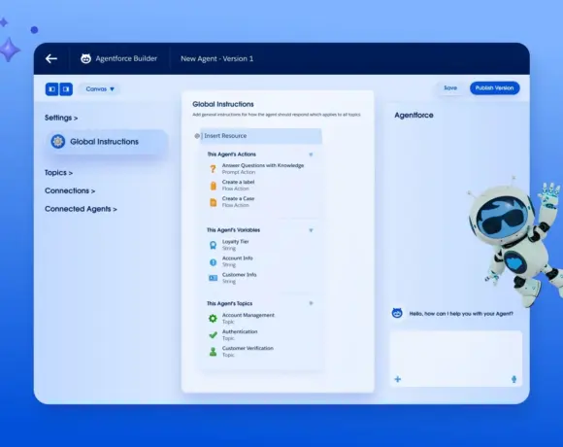Screen dimensions: 563x447
Task: Click the Insert Resource search field
Action: [261, 136]
